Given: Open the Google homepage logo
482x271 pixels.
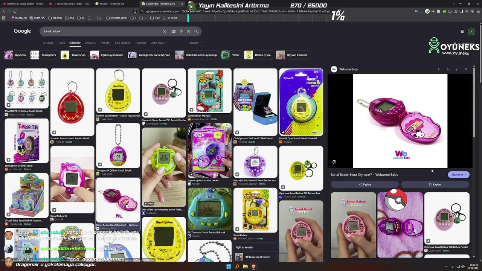Looking at the screenshot, I should pos(22,31).
